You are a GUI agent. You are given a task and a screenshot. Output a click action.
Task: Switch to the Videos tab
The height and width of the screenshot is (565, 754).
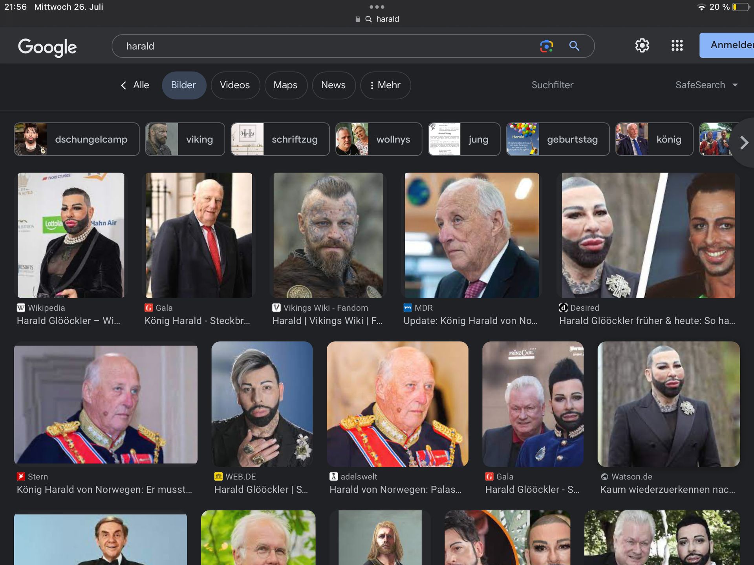point(235,85)
